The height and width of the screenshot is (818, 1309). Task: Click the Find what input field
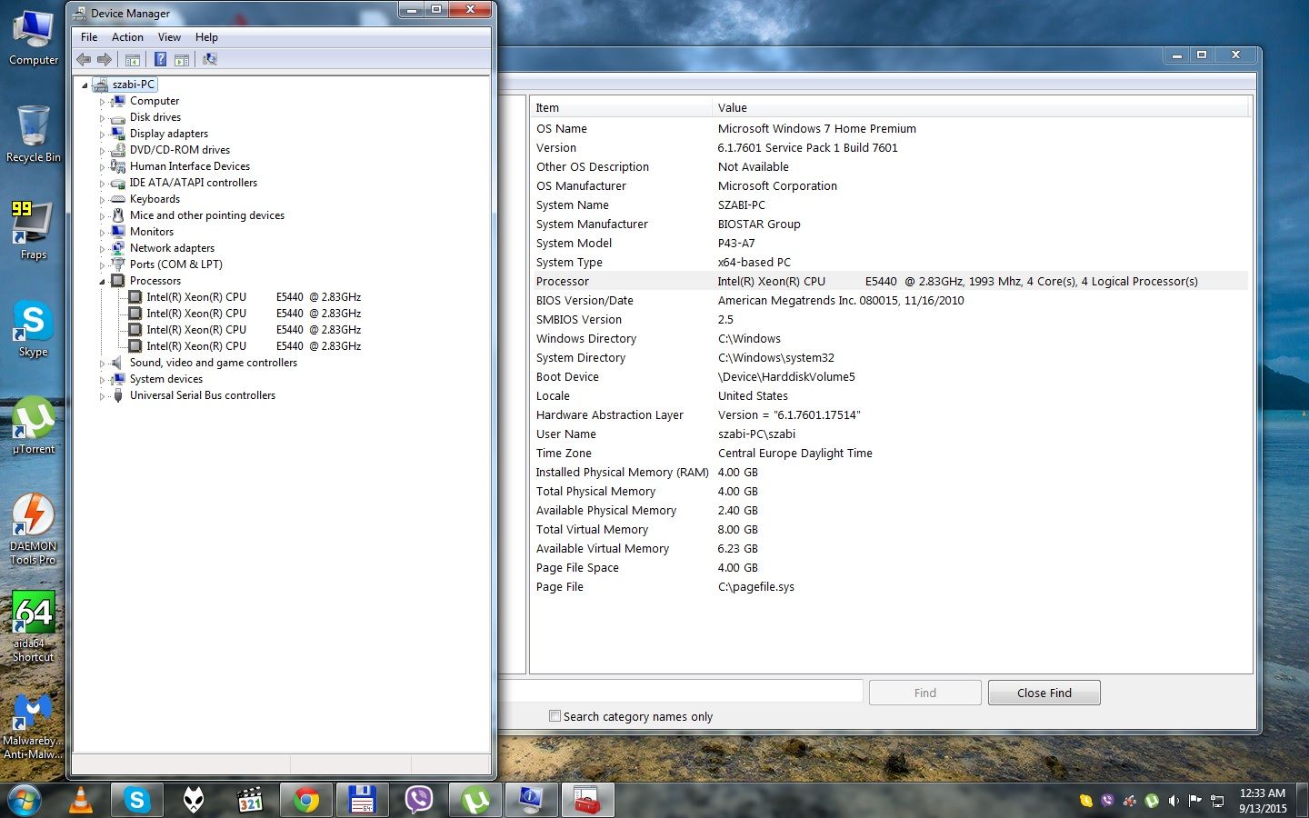[680, 691]
